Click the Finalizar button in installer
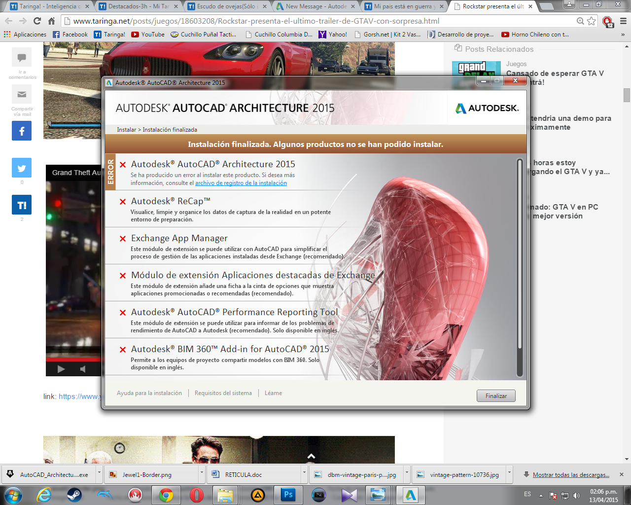This screenshot has height=505, width=631. (x=496, y=396)
